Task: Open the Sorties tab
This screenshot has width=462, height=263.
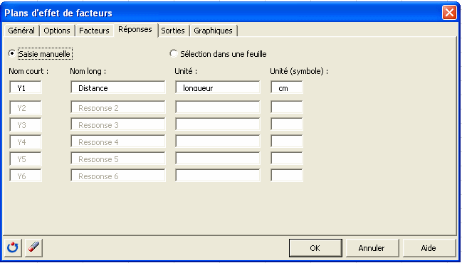Action: (173, 31)
